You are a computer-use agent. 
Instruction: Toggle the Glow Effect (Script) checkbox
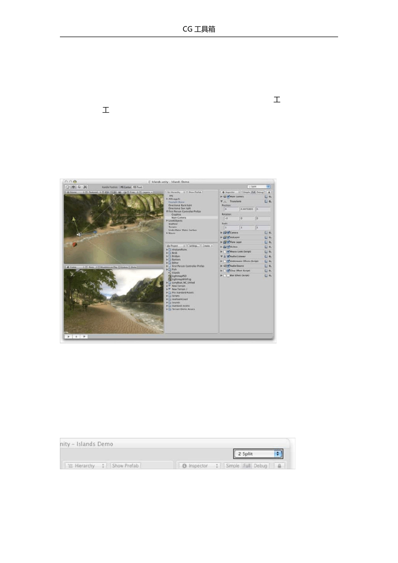[228, 270]
